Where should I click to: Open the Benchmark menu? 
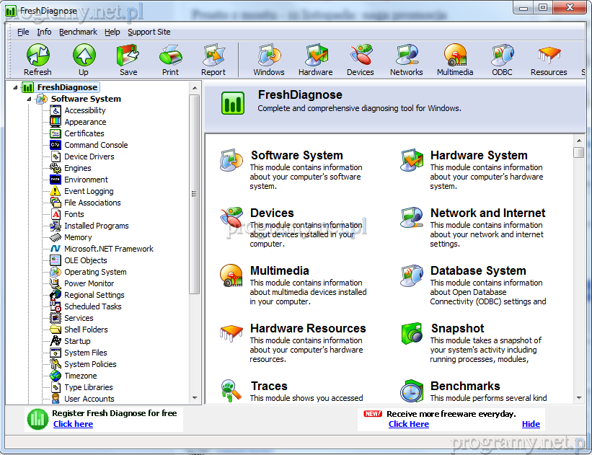(79, 32)
